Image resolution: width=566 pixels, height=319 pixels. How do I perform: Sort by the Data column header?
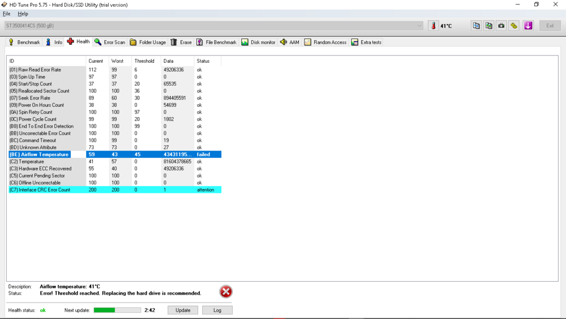[x=177, y=61]
